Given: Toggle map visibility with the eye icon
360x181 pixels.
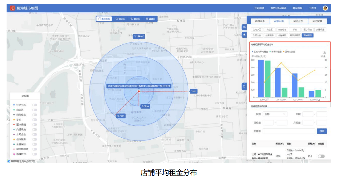Looking at the screenshot, I should [x=244, y=27].
